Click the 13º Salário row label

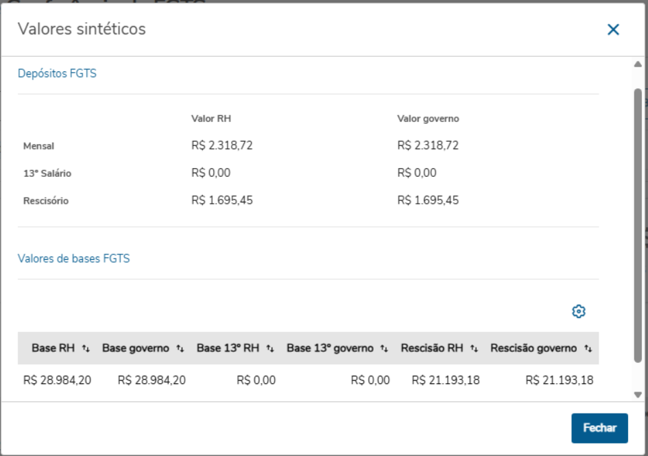(47, 173)
